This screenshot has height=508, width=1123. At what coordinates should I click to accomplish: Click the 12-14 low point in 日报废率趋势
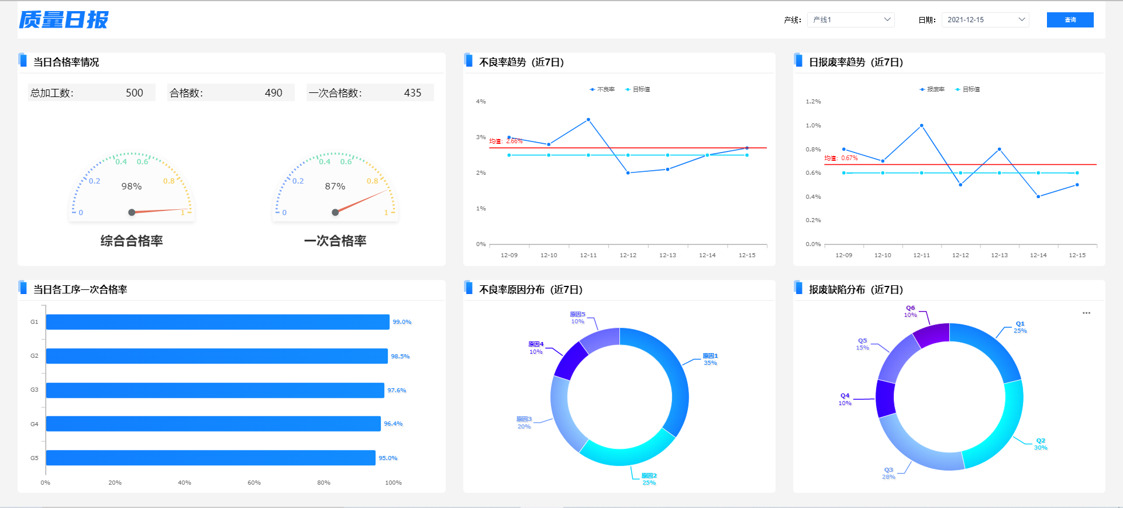tap(1038, 196)
